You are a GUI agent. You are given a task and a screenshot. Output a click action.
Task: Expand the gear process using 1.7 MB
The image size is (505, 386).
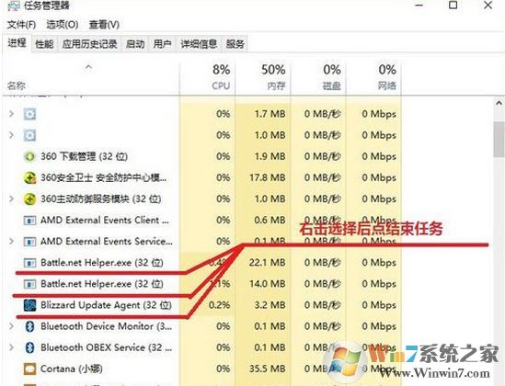coord(11,114)
